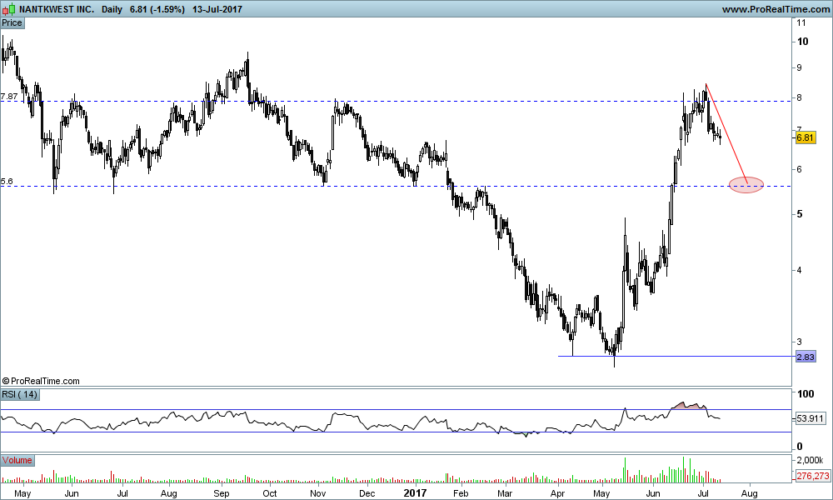Click the Feb label on time axis
Viewport: 833px width, 500px height.
461,493
